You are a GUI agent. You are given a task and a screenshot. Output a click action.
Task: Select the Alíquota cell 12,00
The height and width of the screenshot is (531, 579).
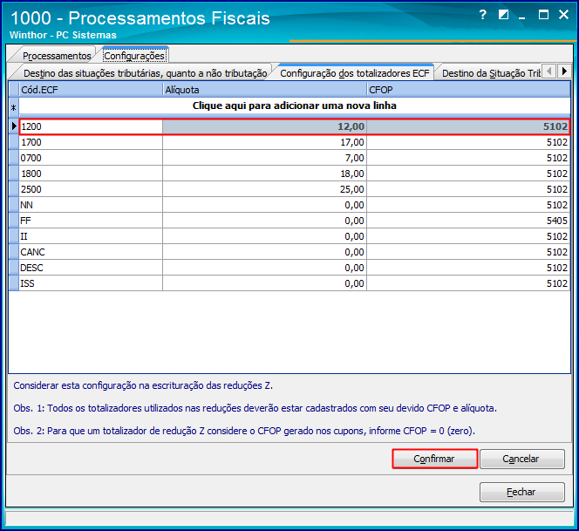pos(264,126)
